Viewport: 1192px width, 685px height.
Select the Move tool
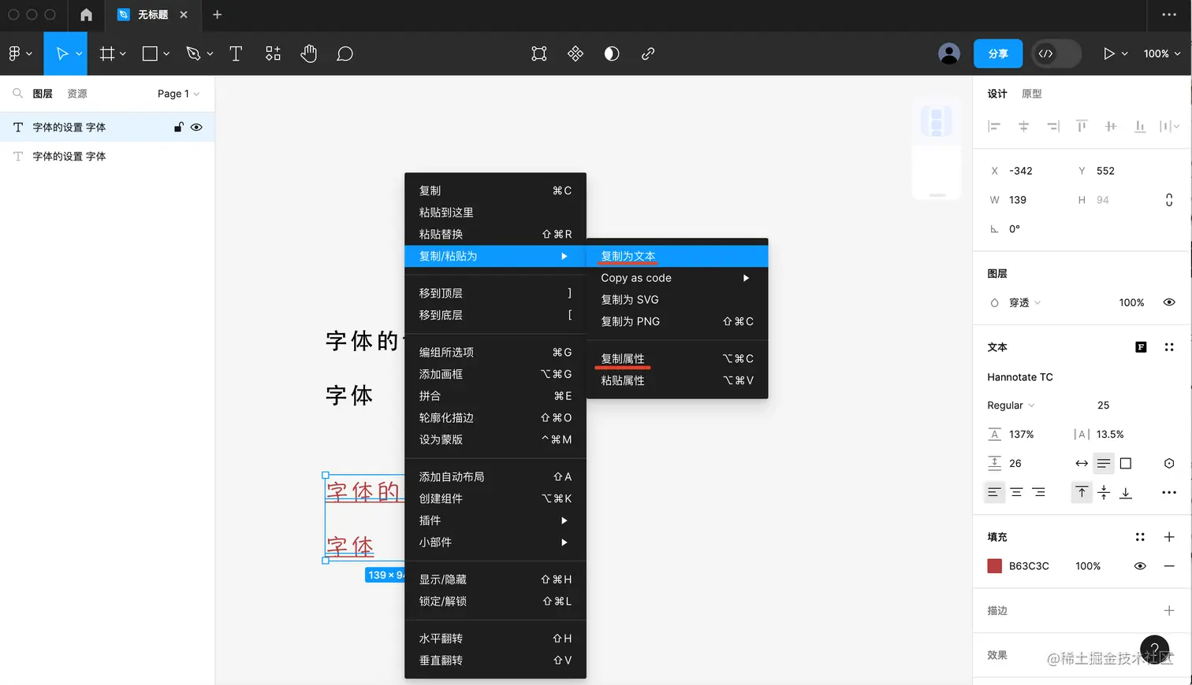pyautogui.click(x=61, y=54)
